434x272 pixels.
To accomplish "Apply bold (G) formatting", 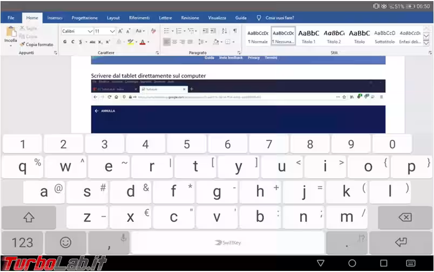I will [65, 42].
